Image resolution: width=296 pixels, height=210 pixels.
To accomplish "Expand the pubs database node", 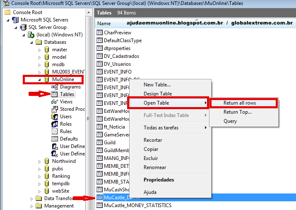I will pos(39,169).
